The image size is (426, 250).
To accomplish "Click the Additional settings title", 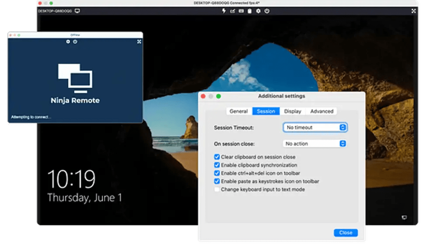I will click(281, 96).
